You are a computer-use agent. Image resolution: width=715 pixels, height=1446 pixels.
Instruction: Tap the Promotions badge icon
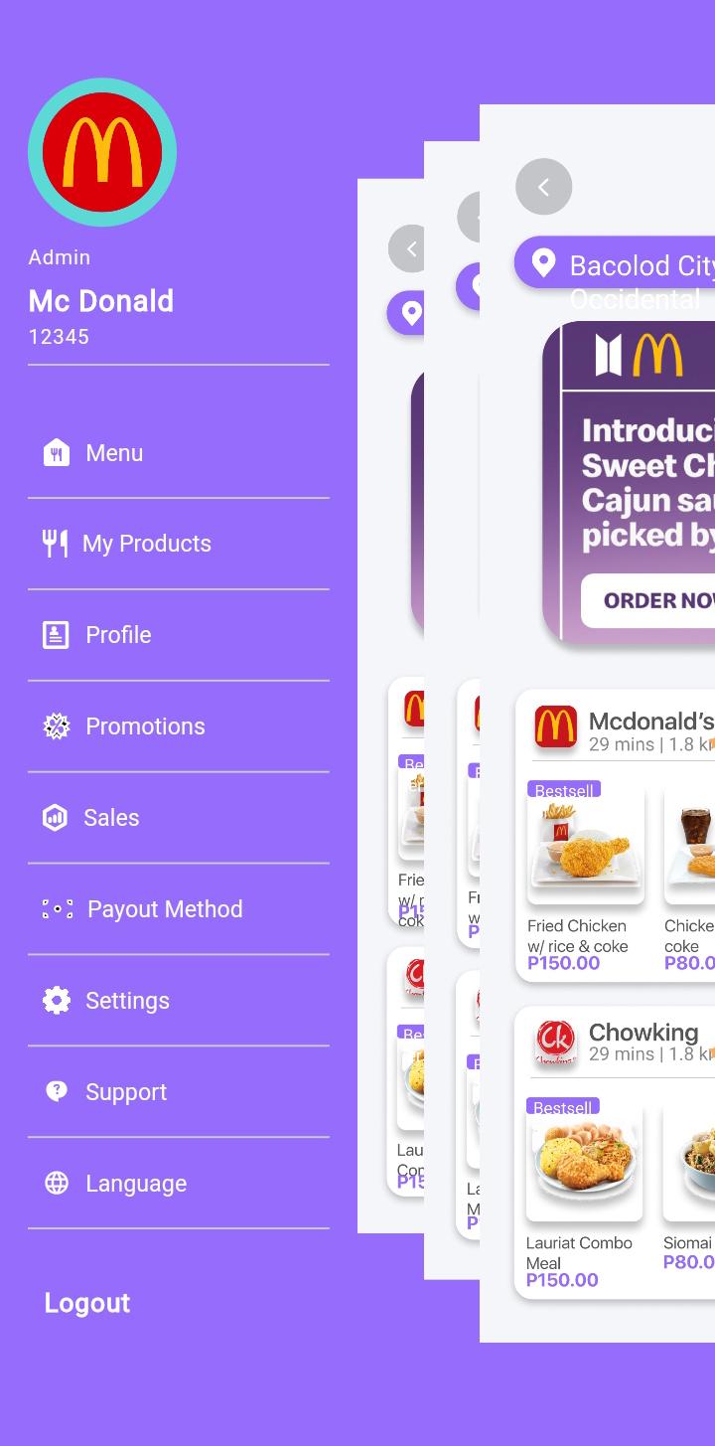(x=57, y=726)
